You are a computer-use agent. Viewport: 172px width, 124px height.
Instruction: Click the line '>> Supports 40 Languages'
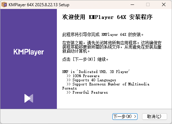pyautogui.click(x=91, y=80)
